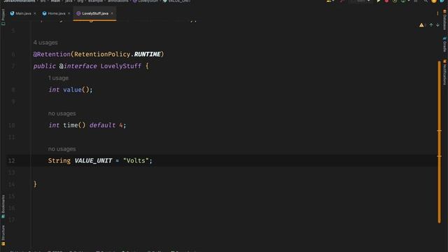Show the '1 usage' hint above value()
This screenshot has height=252, width=448.
(x=58, y=78)
